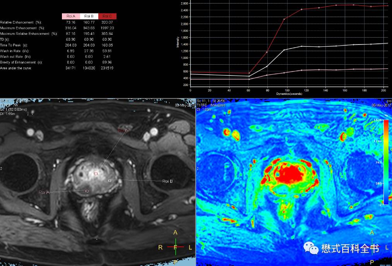Select the Roi C legend header

107,16
